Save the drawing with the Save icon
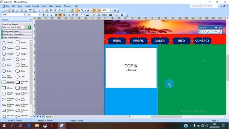 (13, 10)
